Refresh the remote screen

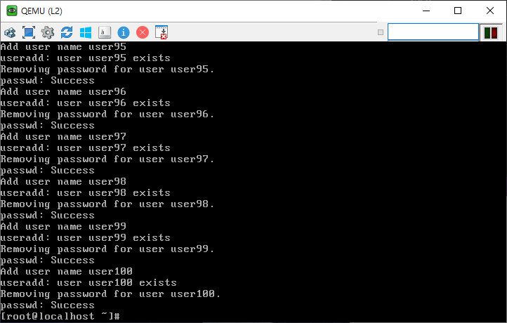point(67,32)
